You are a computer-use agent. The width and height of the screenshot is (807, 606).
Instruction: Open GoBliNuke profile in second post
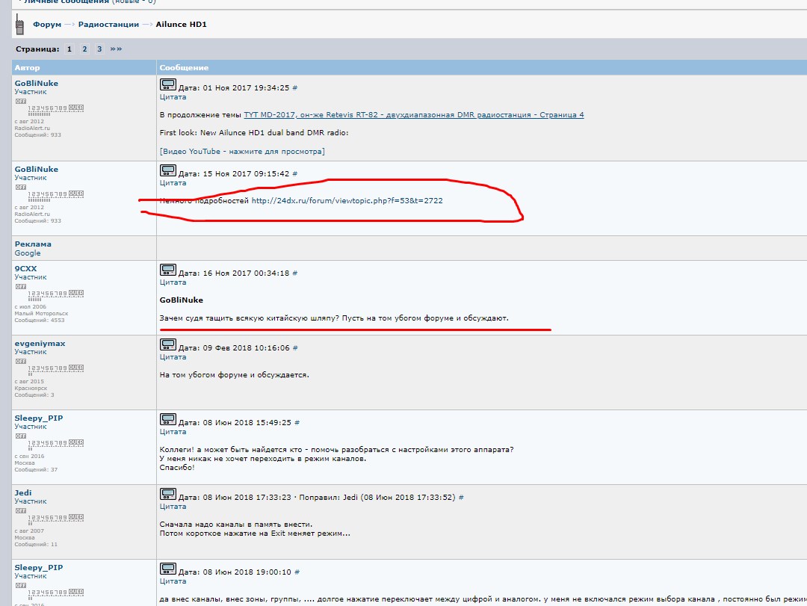click(x=36, y=170)
